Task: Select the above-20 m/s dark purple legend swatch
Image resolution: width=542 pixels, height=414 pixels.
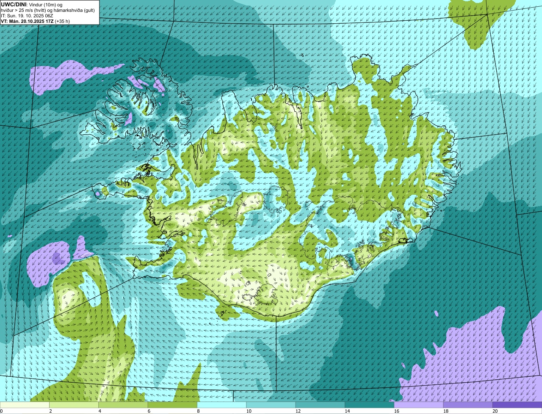Action: point(517,405)
